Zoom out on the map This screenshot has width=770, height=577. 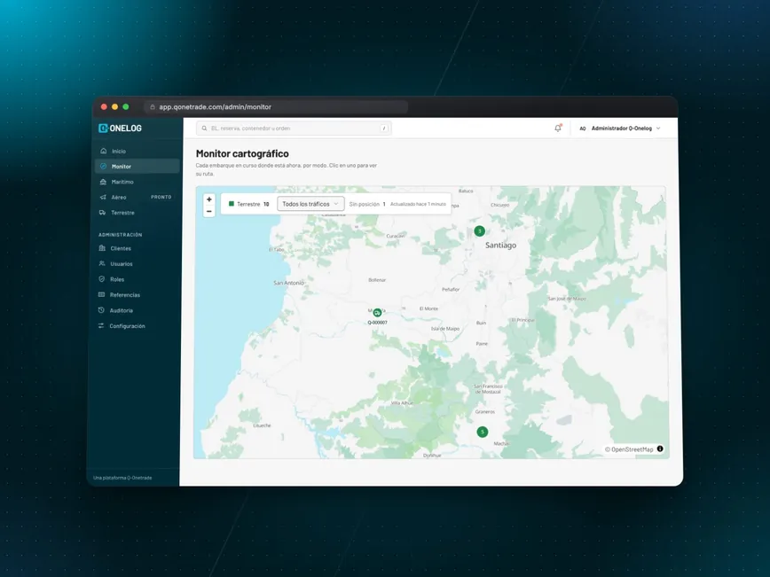209,212
